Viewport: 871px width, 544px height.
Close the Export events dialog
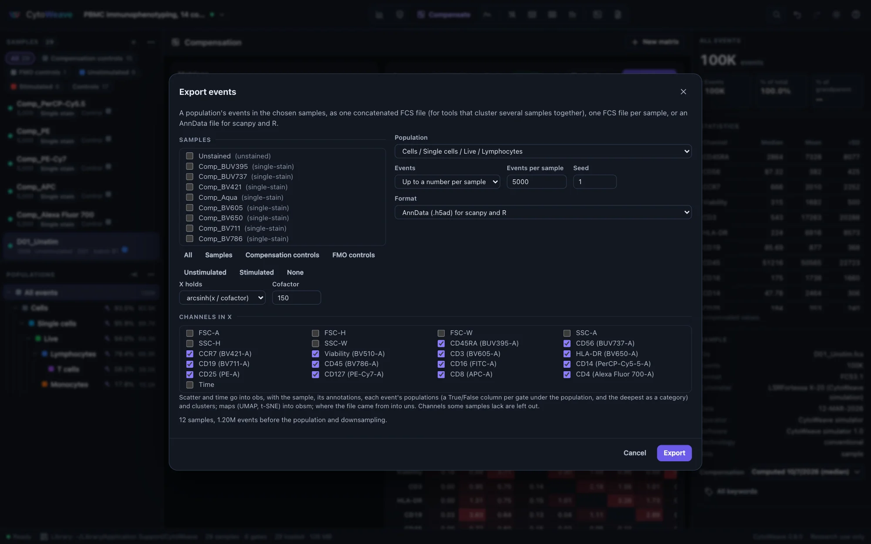tap(683, 92)
